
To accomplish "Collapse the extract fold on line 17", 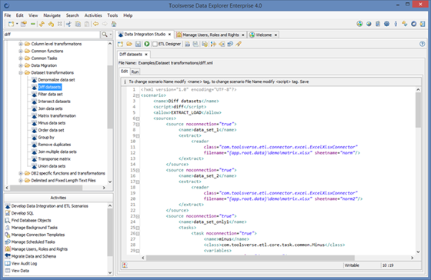I will pos(138,182).
